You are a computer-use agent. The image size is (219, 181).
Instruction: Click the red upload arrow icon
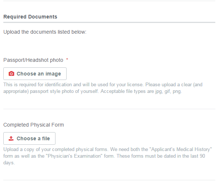[x=11, y=138]
